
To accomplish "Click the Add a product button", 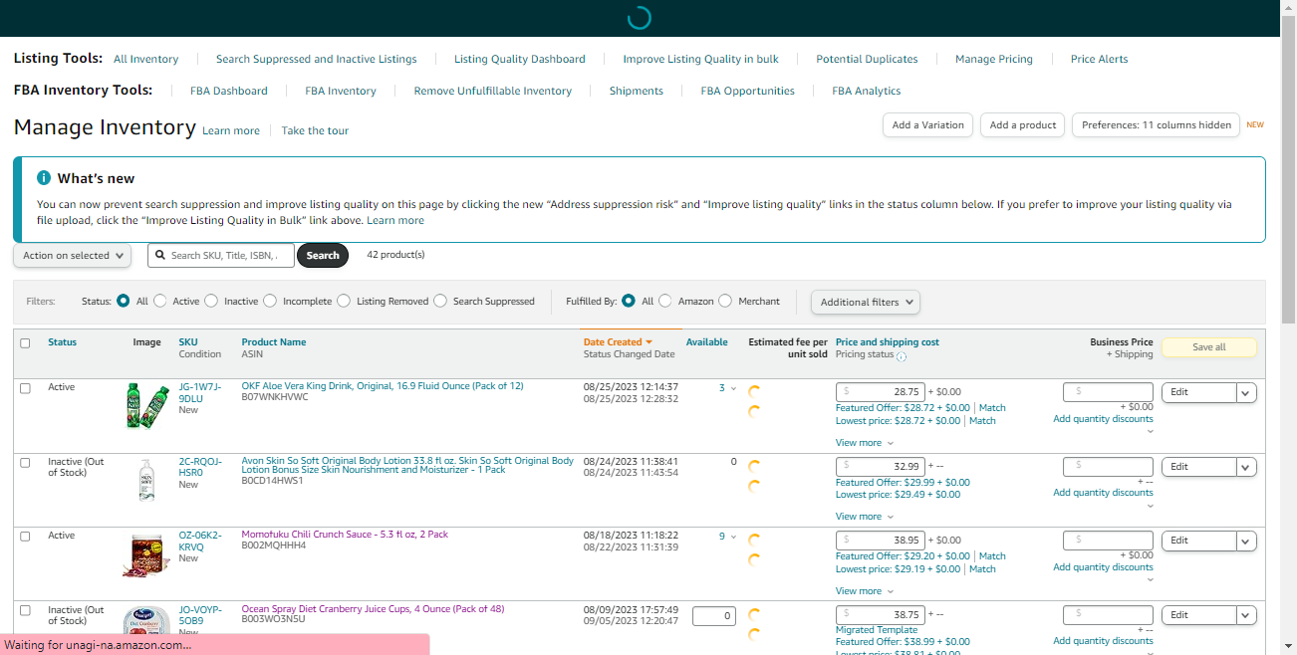I will [1023, 125].
